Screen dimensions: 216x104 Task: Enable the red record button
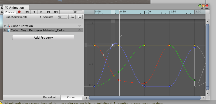pos(19,12)
